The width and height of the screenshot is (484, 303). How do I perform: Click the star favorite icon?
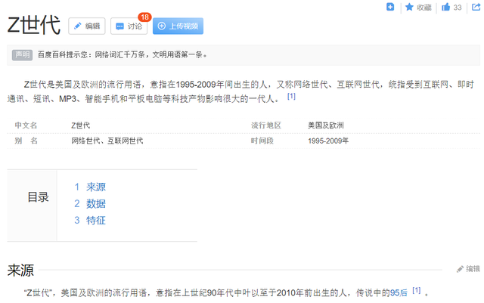(409, 7)
